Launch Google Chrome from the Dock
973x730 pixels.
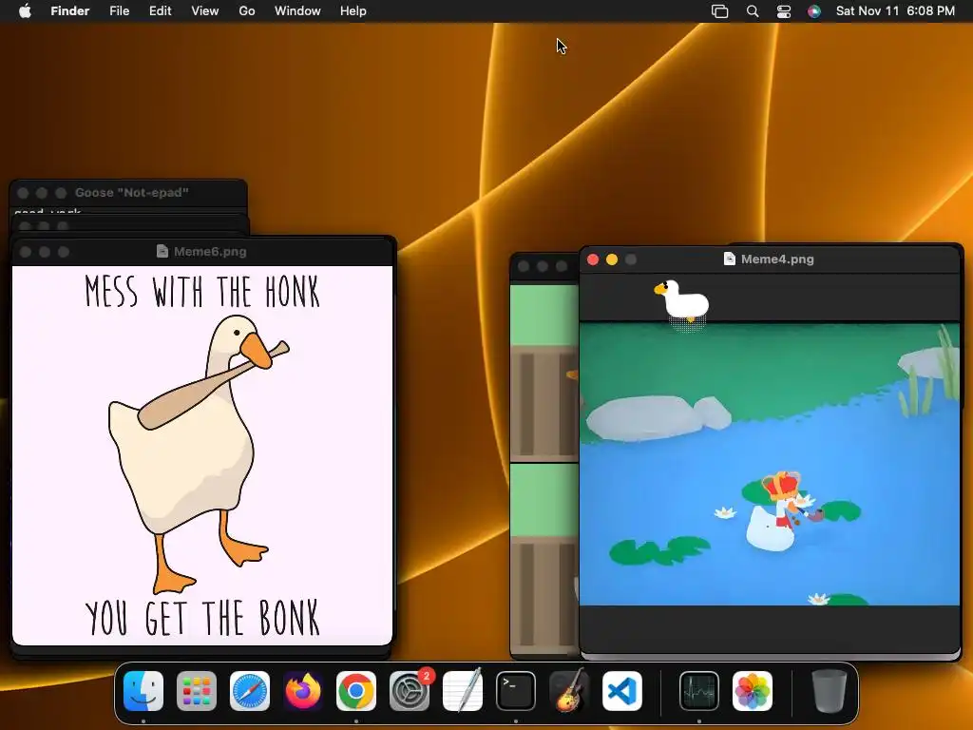click(x=356, y=691)
